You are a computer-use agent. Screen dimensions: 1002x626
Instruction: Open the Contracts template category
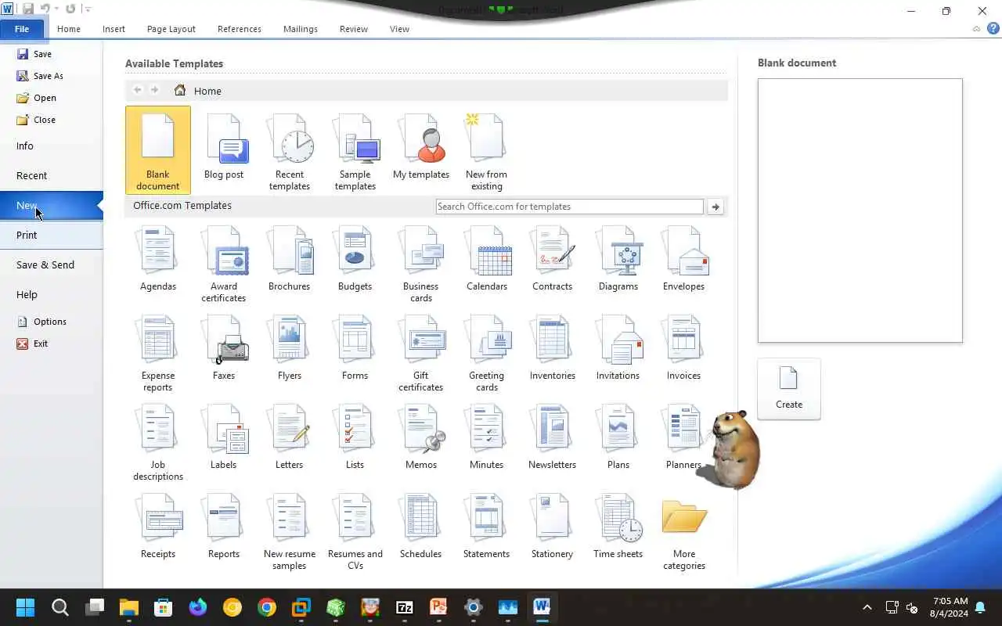[x=553, y=259]
